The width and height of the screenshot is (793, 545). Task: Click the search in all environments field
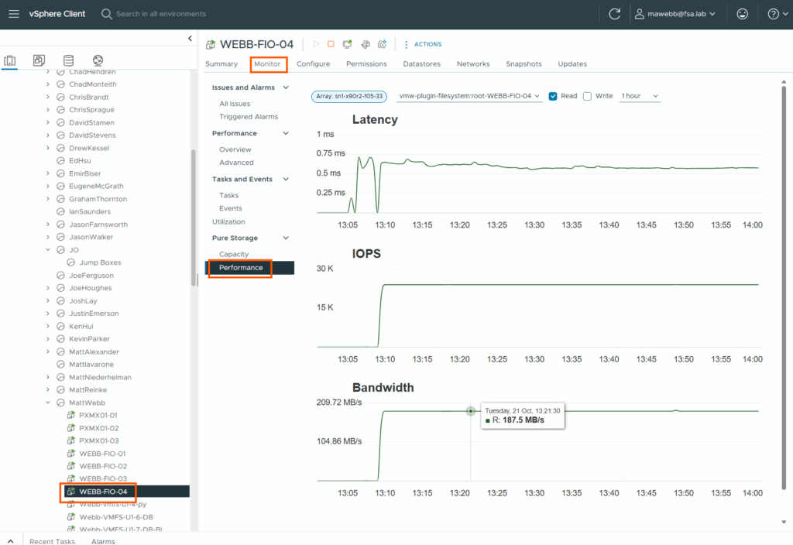tap(161, 14)
